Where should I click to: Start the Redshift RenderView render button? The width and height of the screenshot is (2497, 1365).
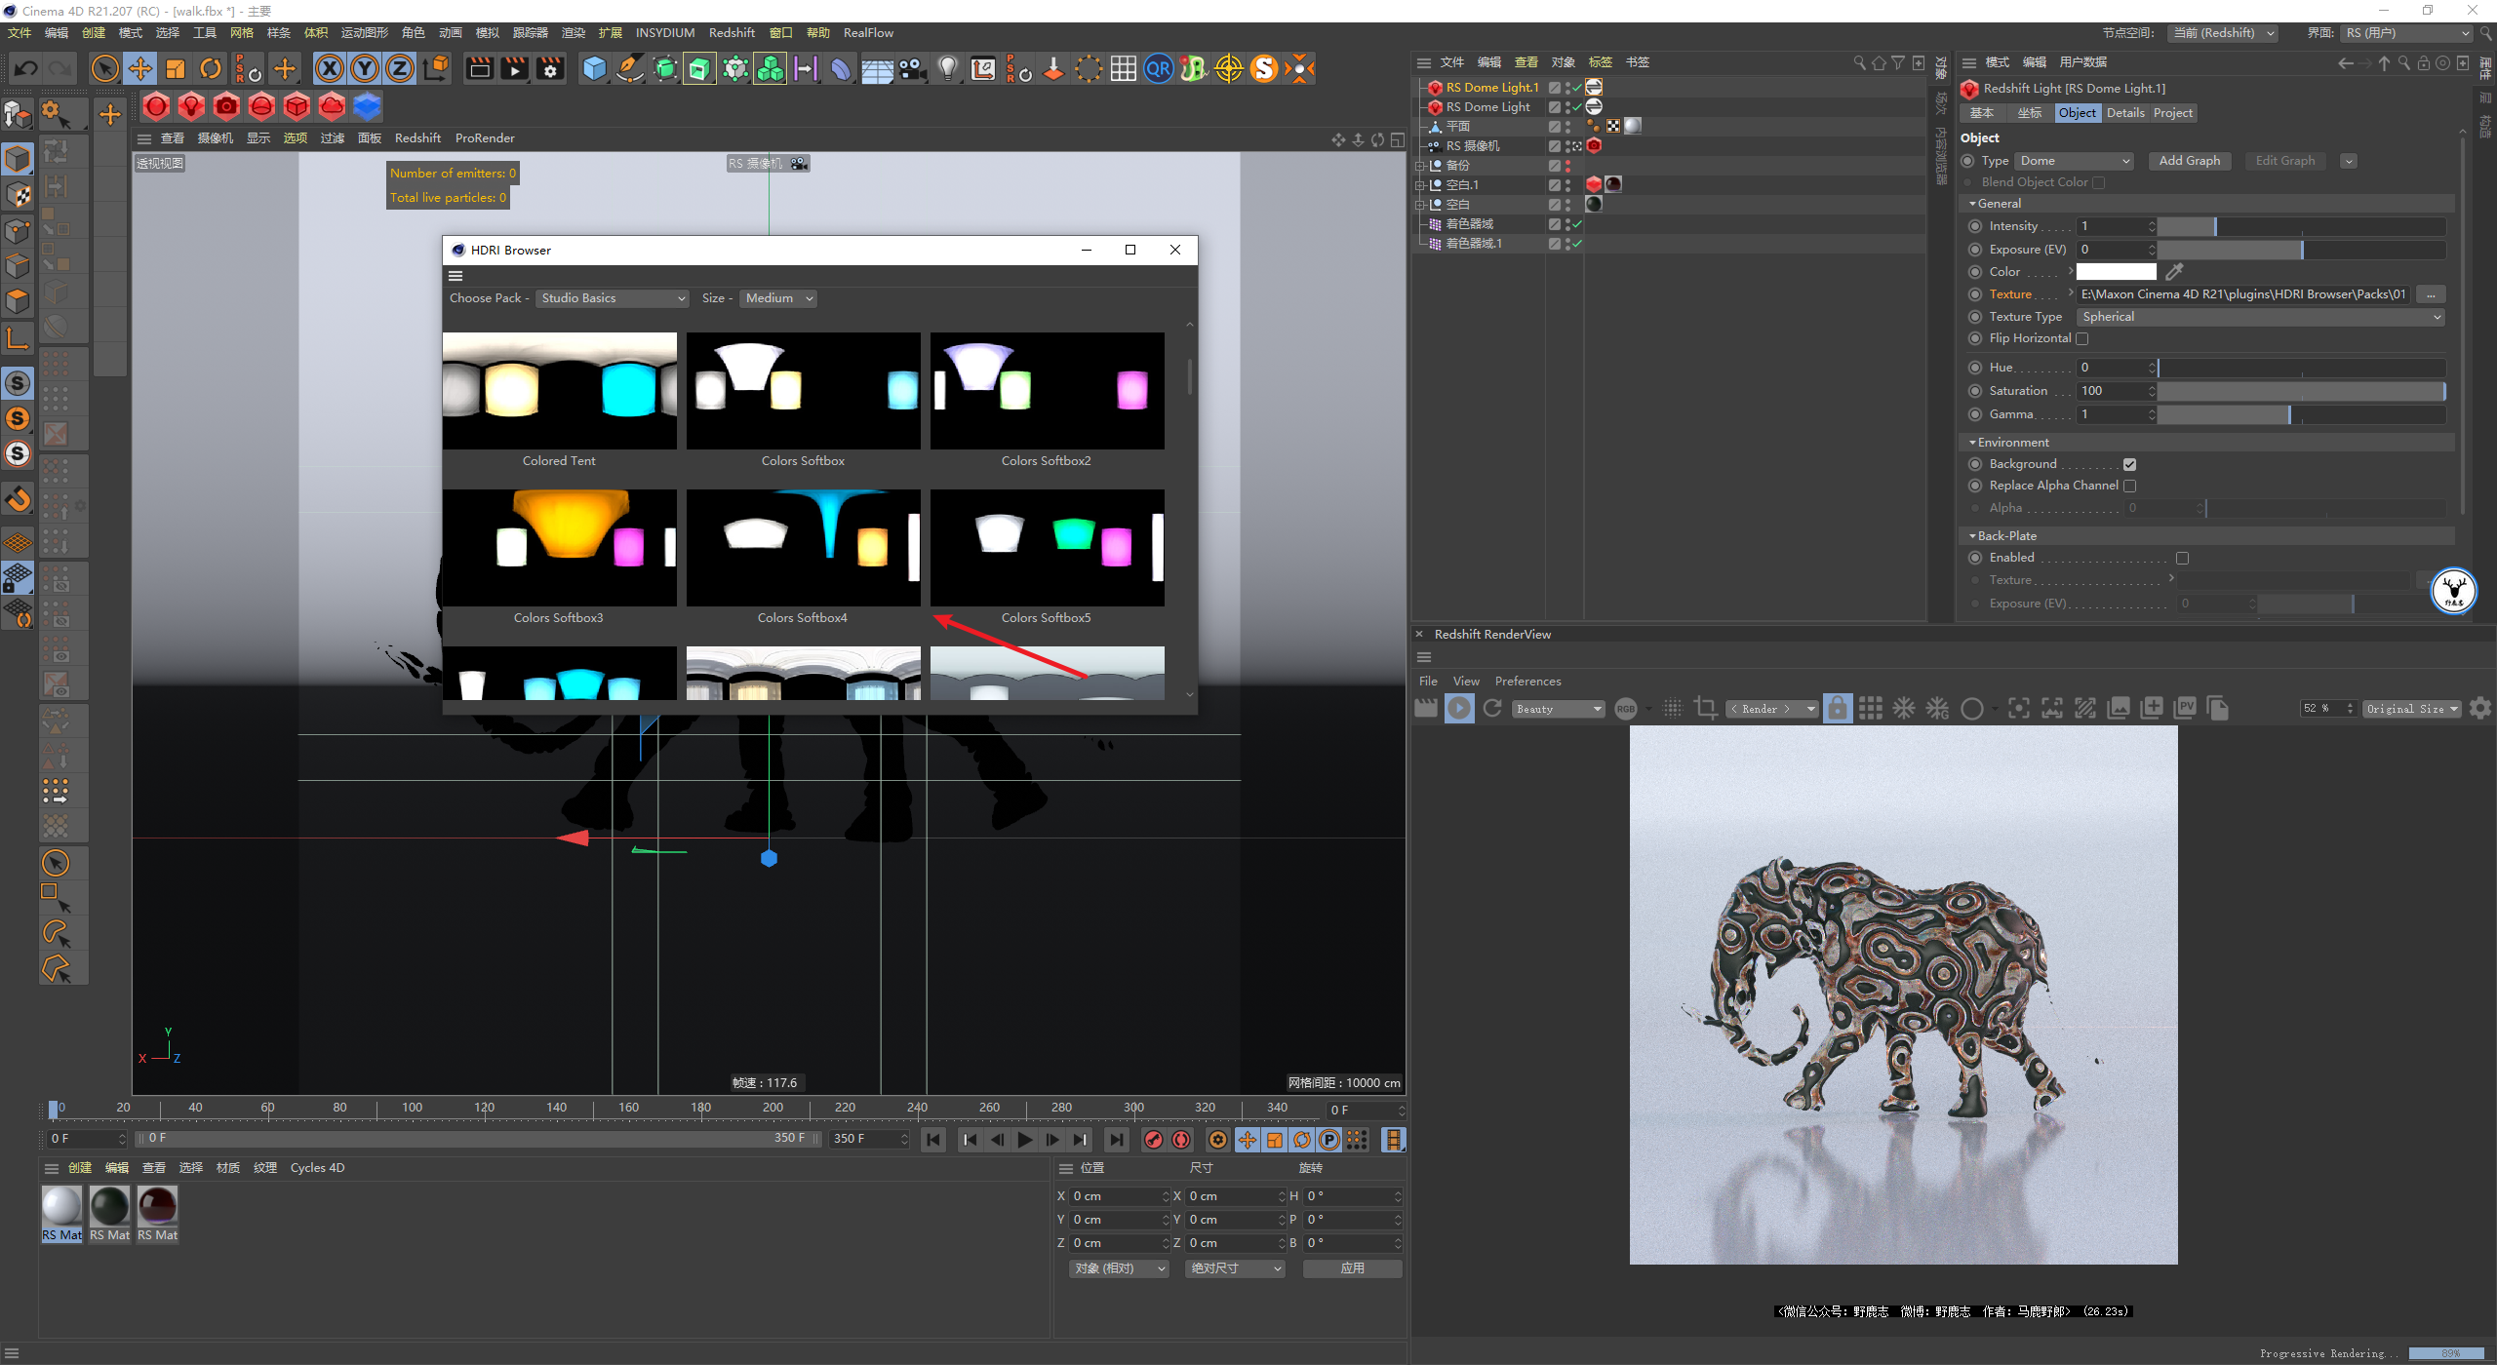click(1459, 709)
